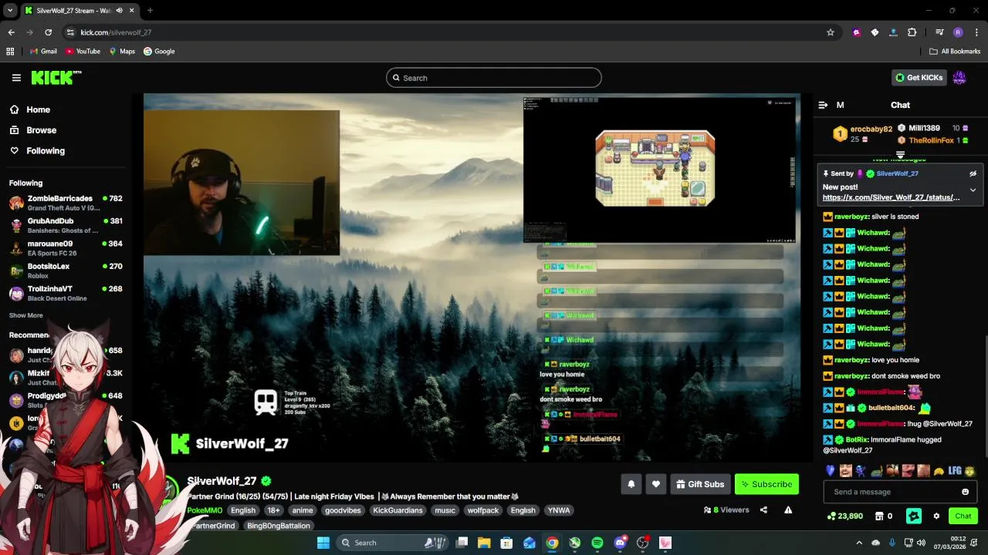Open Chrome tab search dropdown
Screen dimensions: 988x555
click(11, 11)
